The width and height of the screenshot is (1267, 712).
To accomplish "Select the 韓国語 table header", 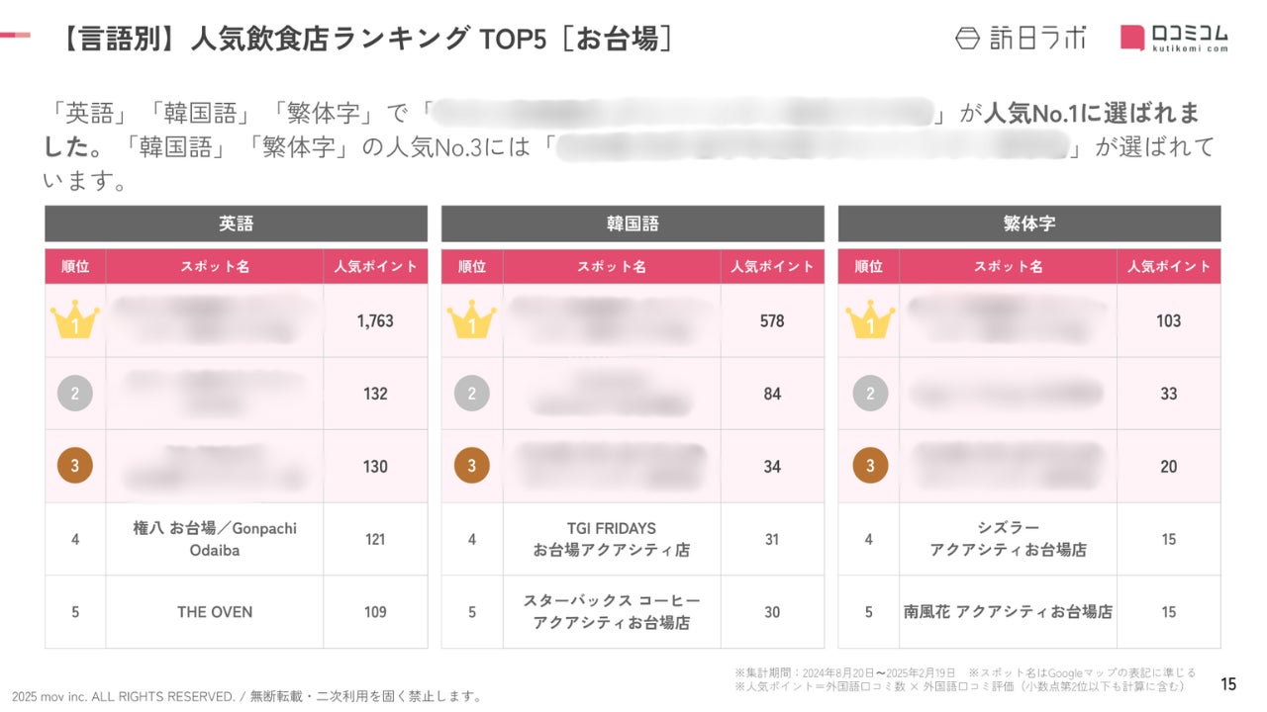I will 633,223.
